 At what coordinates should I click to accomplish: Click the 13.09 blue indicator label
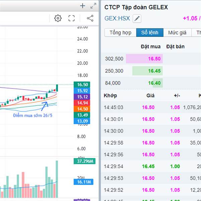[82, 121]
